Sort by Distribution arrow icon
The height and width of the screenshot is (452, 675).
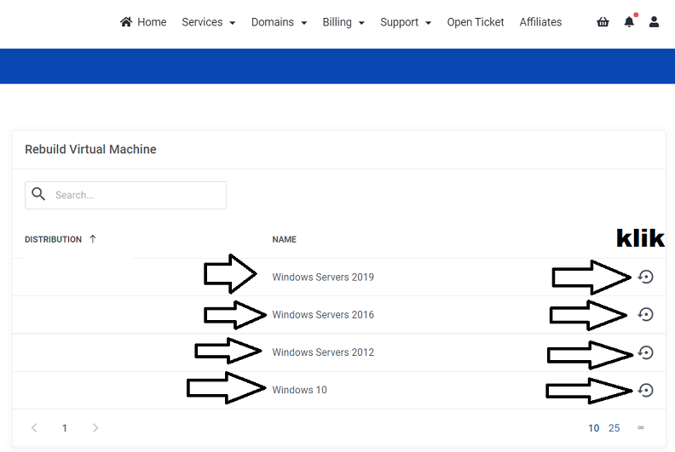[93, 239]
